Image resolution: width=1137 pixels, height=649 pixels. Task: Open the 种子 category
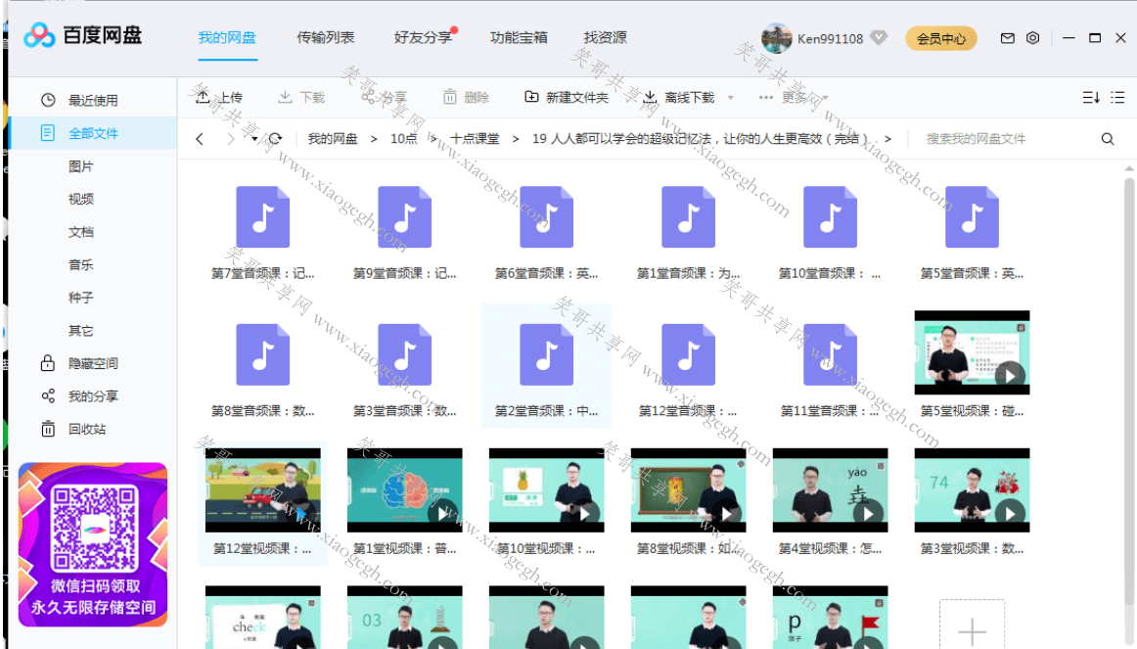[80, 298]
